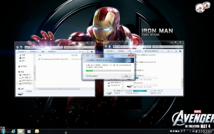Select Virtual BD-ROM drive (M:) in the 電腦 window
214x134 pixels.
145,55
